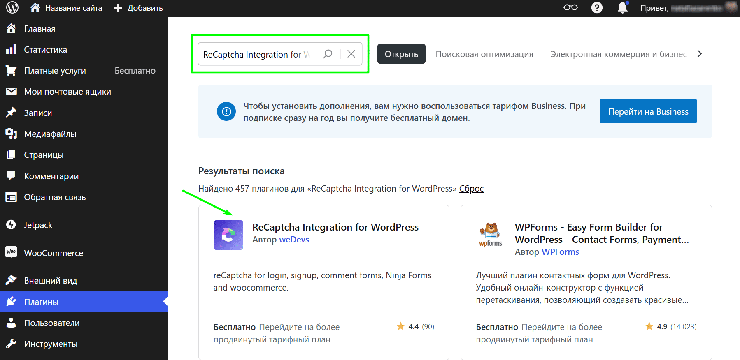Click the Результаты поиска heading
This screenshot has width=740, height=360.
pyautogui.click(x=242, y=171)
